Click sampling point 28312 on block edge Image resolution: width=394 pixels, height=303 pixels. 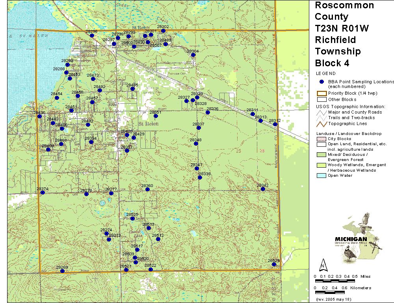(x=275, y=124)
